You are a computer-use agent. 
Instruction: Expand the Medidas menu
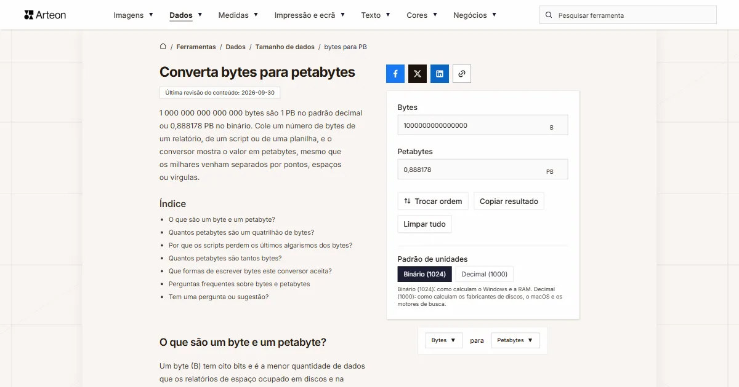pos(238,15)
